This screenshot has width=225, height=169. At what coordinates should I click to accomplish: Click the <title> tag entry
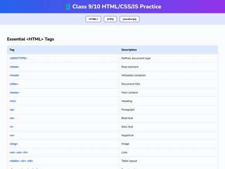14,84
